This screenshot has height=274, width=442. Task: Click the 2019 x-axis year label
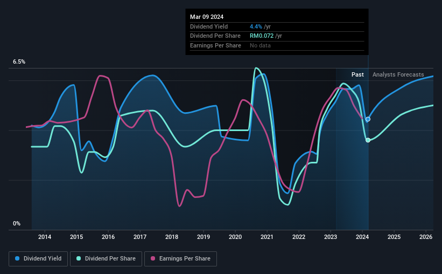[x=204, y=237]
